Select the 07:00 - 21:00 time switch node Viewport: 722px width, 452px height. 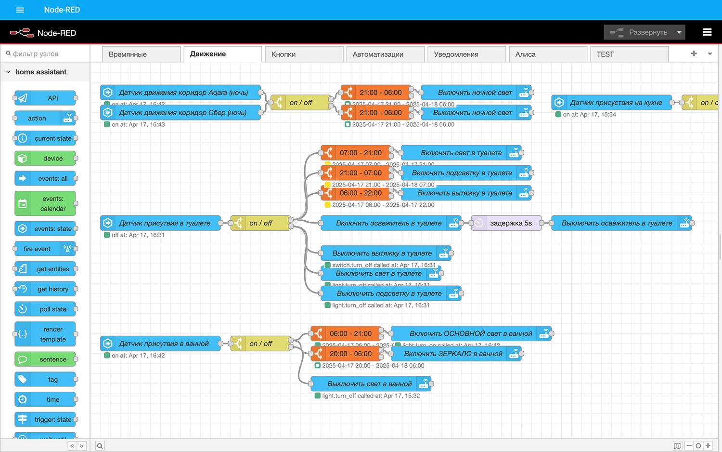pos(356,153)
